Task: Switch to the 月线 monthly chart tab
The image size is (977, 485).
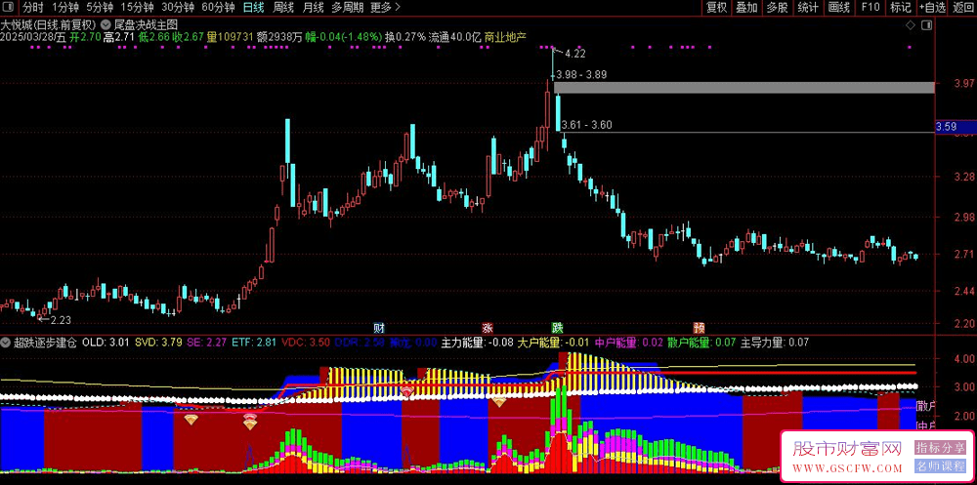Action: coord(313,8)
